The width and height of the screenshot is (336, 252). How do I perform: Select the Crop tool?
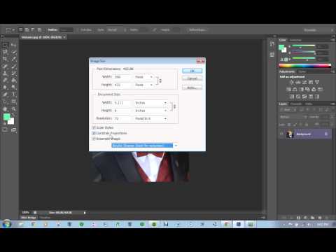click(5, 59)
